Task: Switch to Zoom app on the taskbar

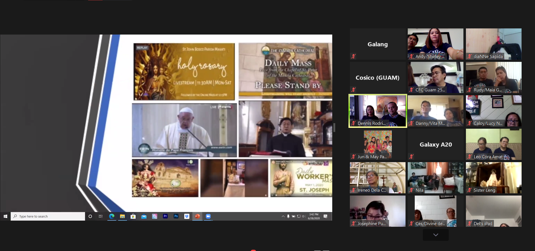Action: click(208, 216)
